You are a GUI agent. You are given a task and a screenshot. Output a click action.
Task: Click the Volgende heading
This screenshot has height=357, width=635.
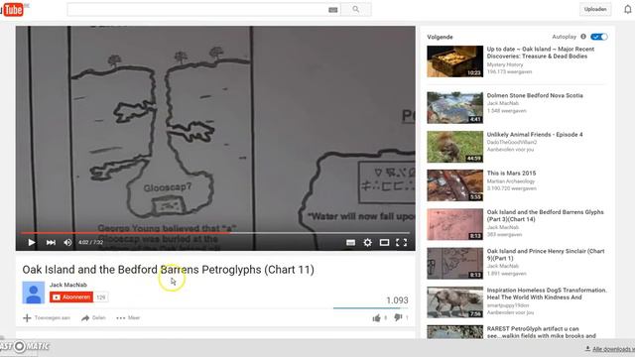click(x=440, y=37)
